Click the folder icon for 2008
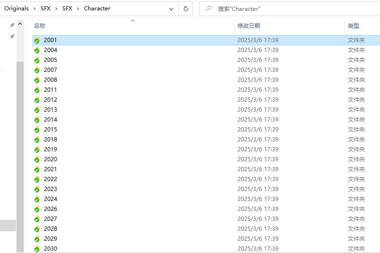This screenshot has height=253, width=380. tap(37, 80)
